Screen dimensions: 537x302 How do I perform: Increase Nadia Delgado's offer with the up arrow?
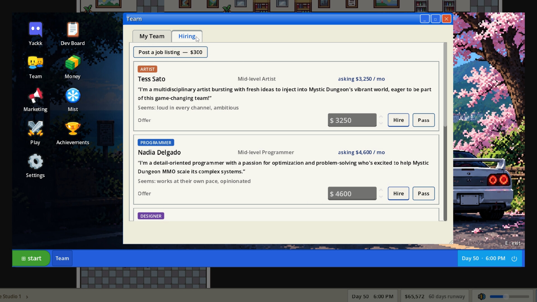381,190
